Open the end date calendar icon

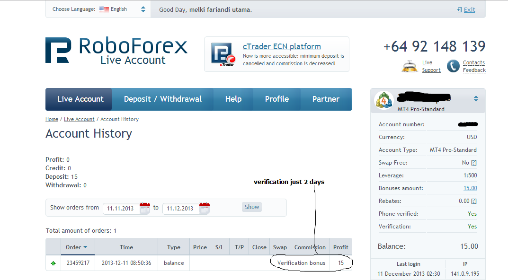(205, 208)
